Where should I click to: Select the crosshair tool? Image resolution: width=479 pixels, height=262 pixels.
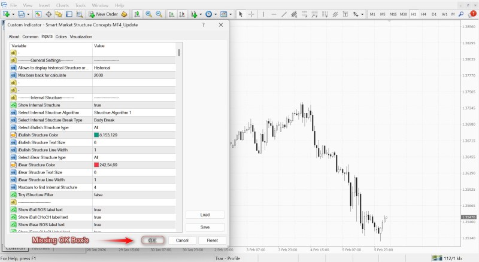pyautogui.click(x=251, y=14)
